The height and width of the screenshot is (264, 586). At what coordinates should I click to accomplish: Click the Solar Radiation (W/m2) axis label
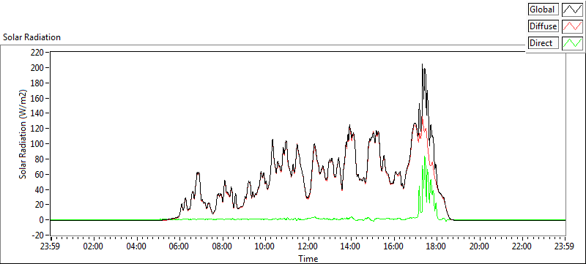click(x=23, y=134)
